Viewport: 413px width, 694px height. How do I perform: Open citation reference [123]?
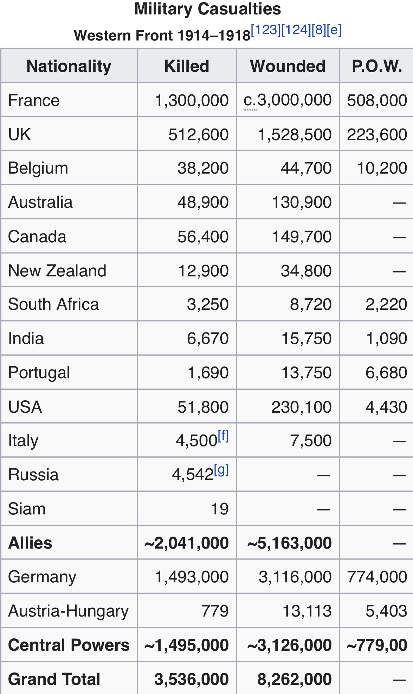click(266, 30)
